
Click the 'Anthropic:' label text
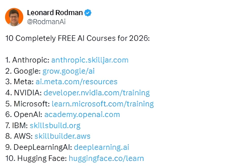pos(31,60)
